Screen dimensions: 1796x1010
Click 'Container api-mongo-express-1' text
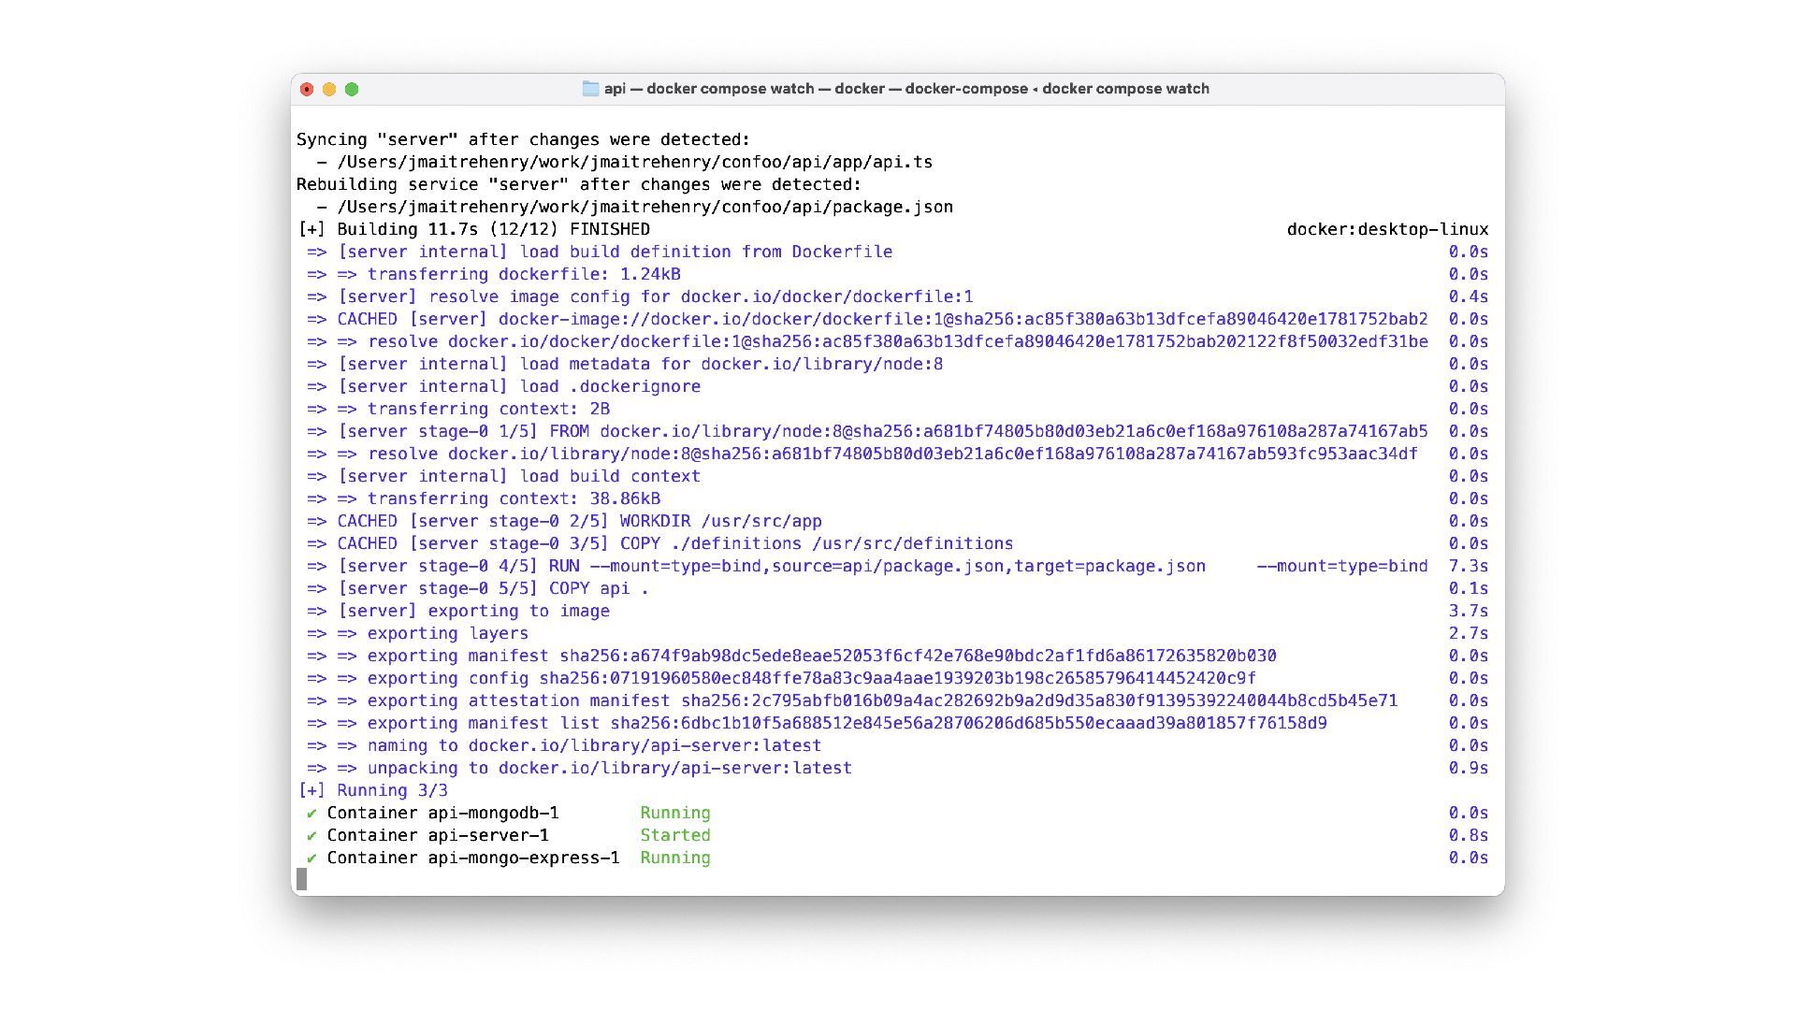tap(473, 858)
